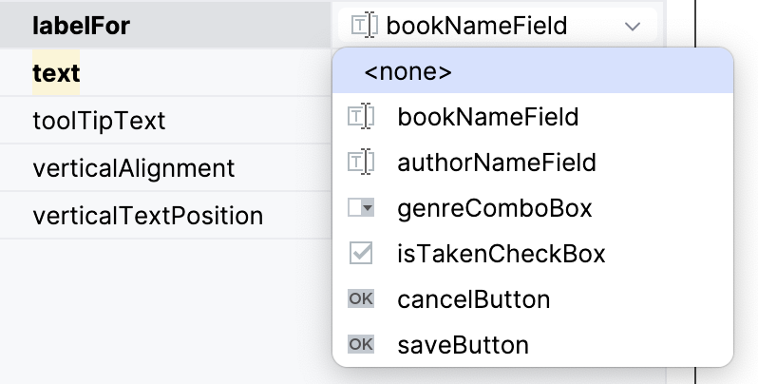Image resolution: width=758 pixels, height=384 pixels.
Task: Select the genreComboBox label in the dropdown list
Action: [495, 208]
